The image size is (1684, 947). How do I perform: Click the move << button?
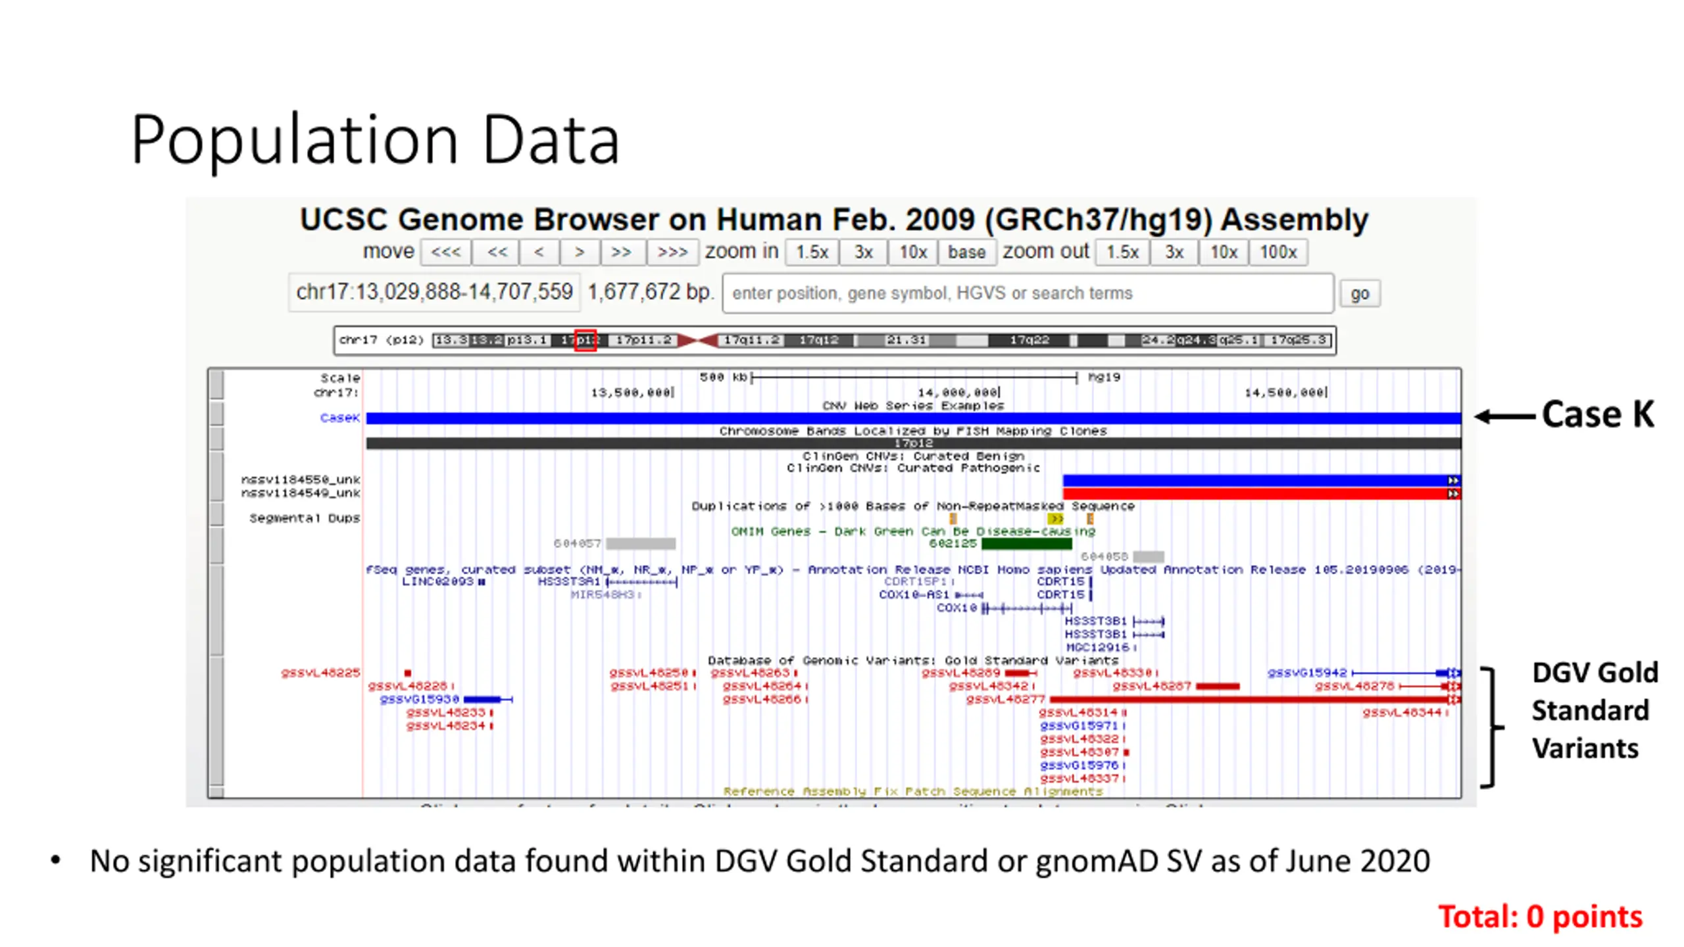(497, 252)
